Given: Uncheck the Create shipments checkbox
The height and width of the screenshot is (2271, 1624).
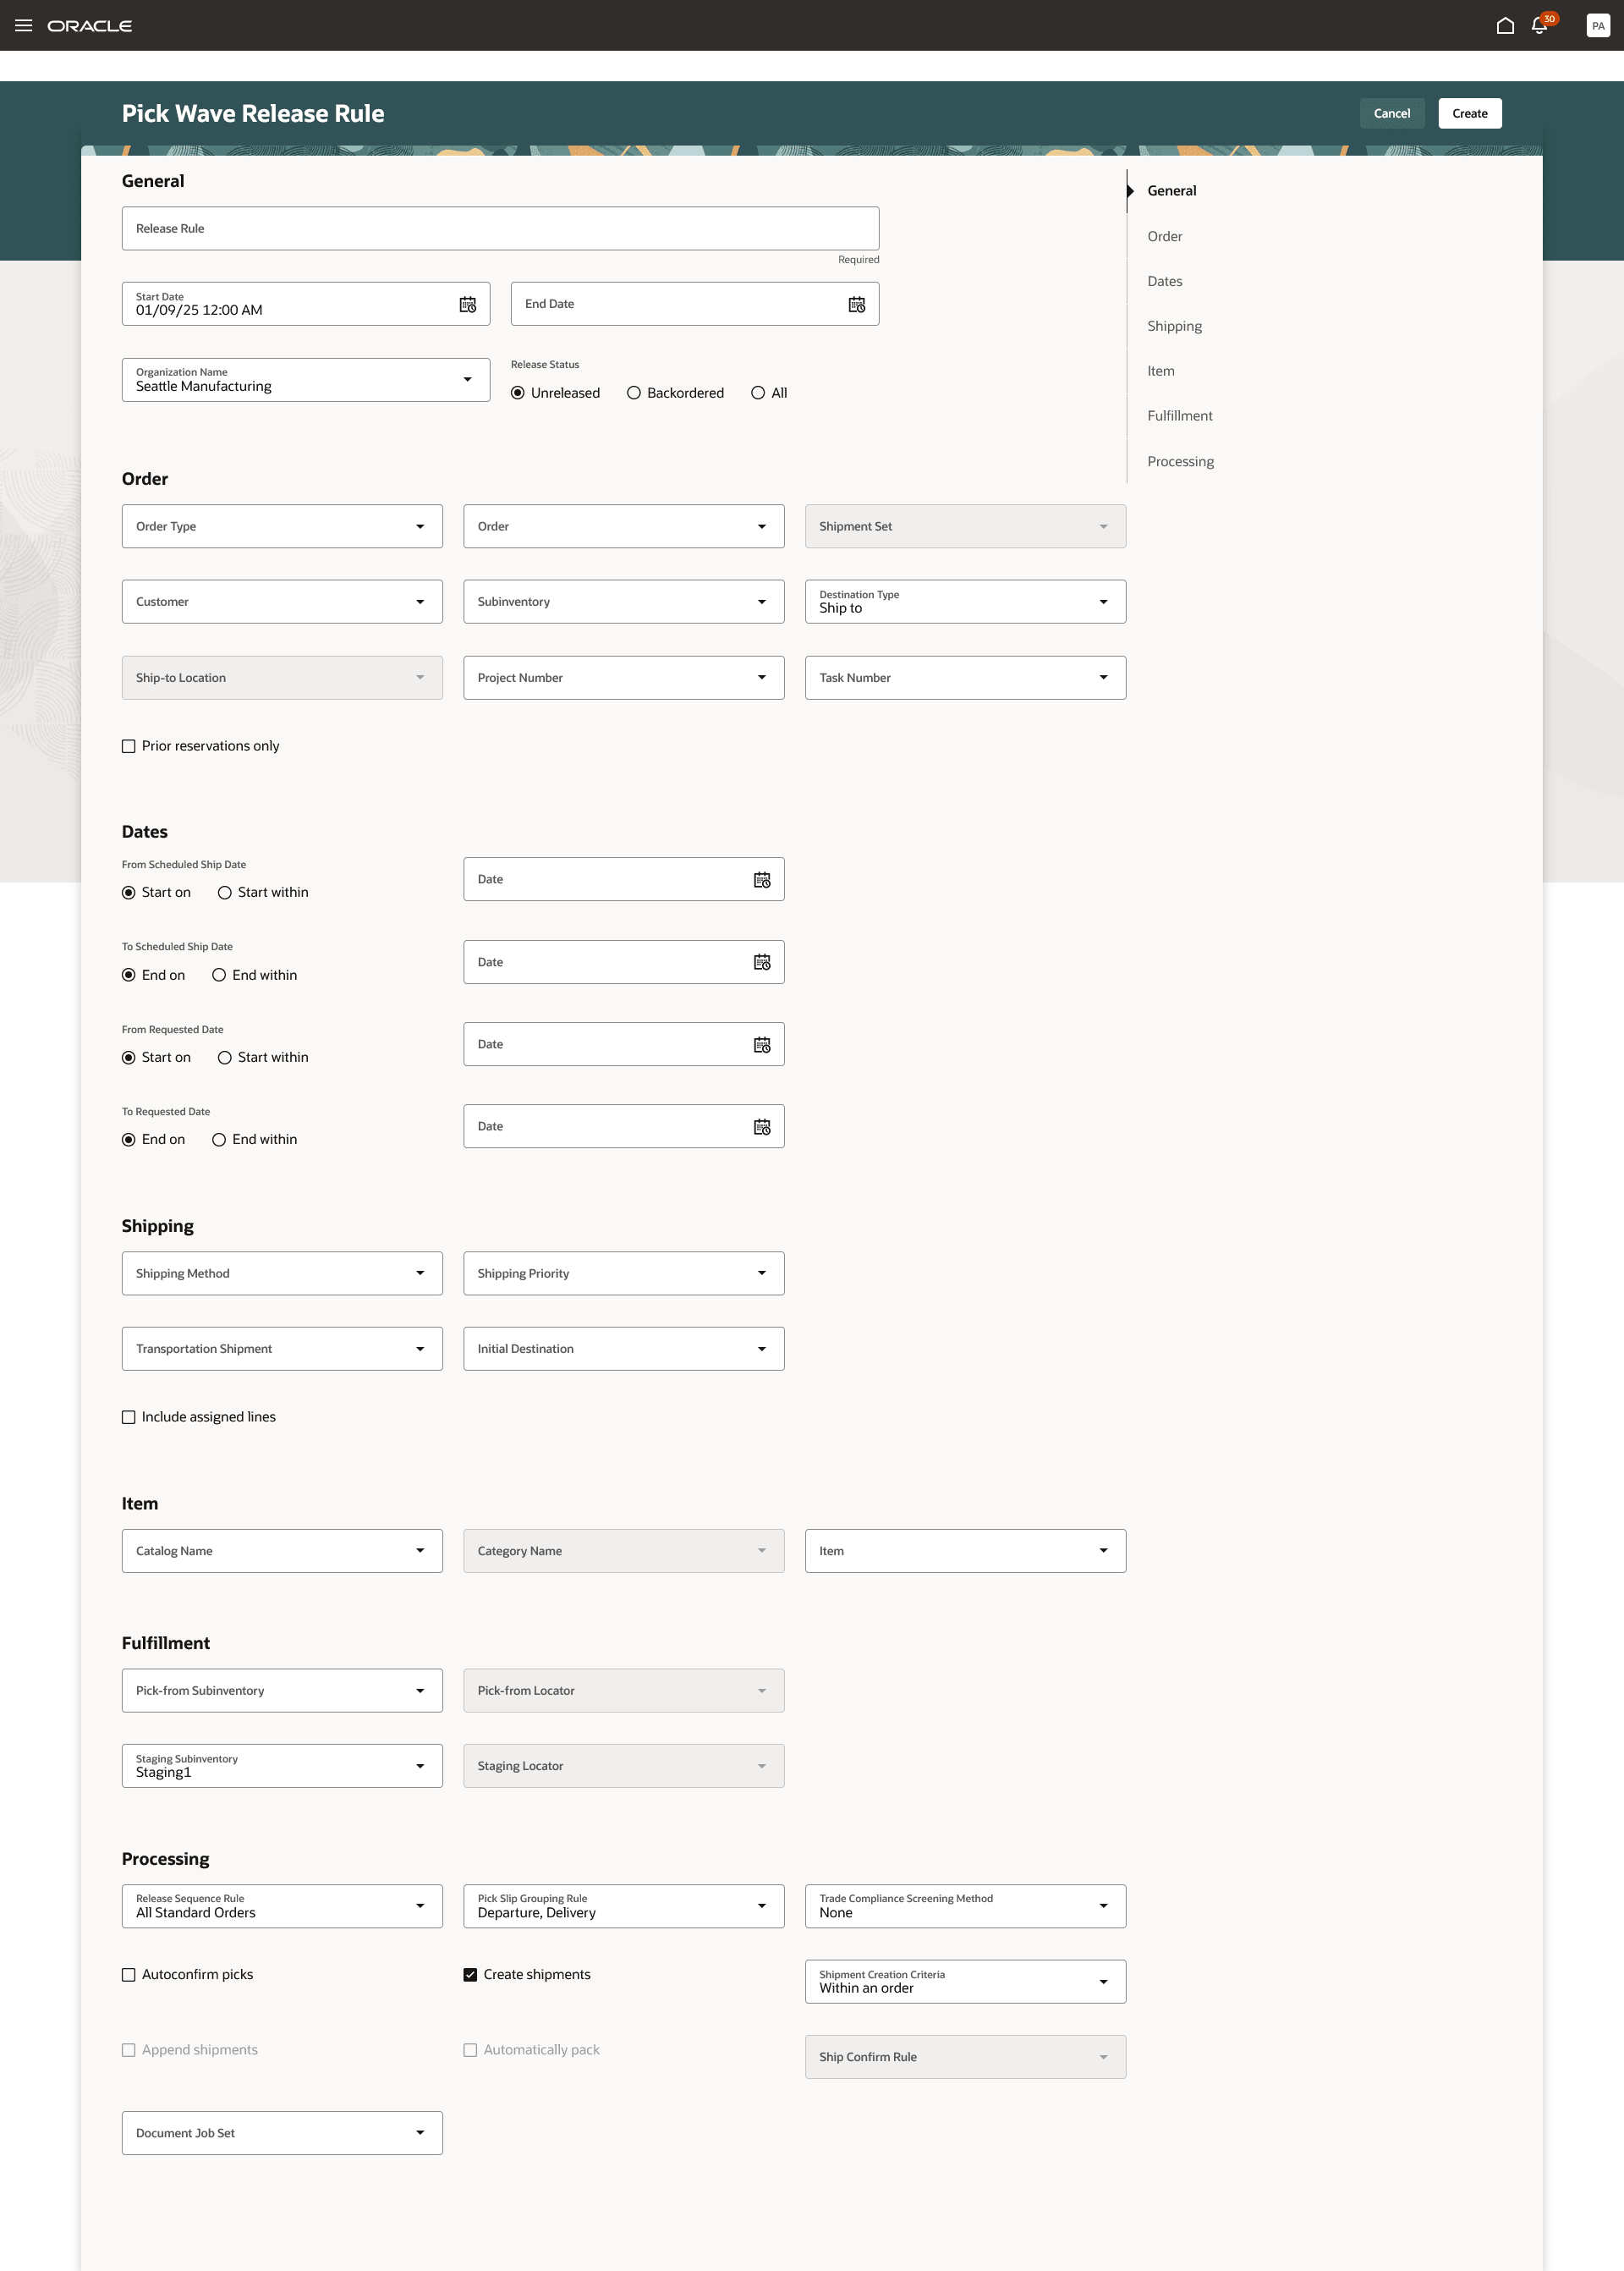Looking at the screenshot, I should (470, 1974).
